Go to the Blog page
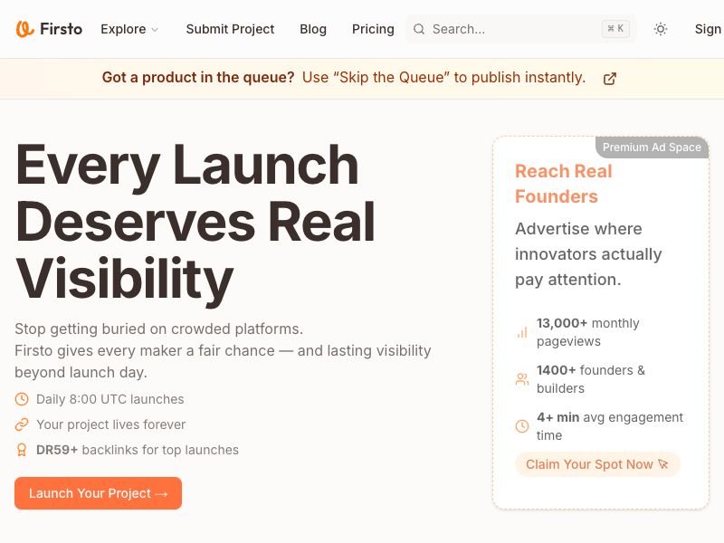This screenshot has width=724, height=543. click(313, 29)
